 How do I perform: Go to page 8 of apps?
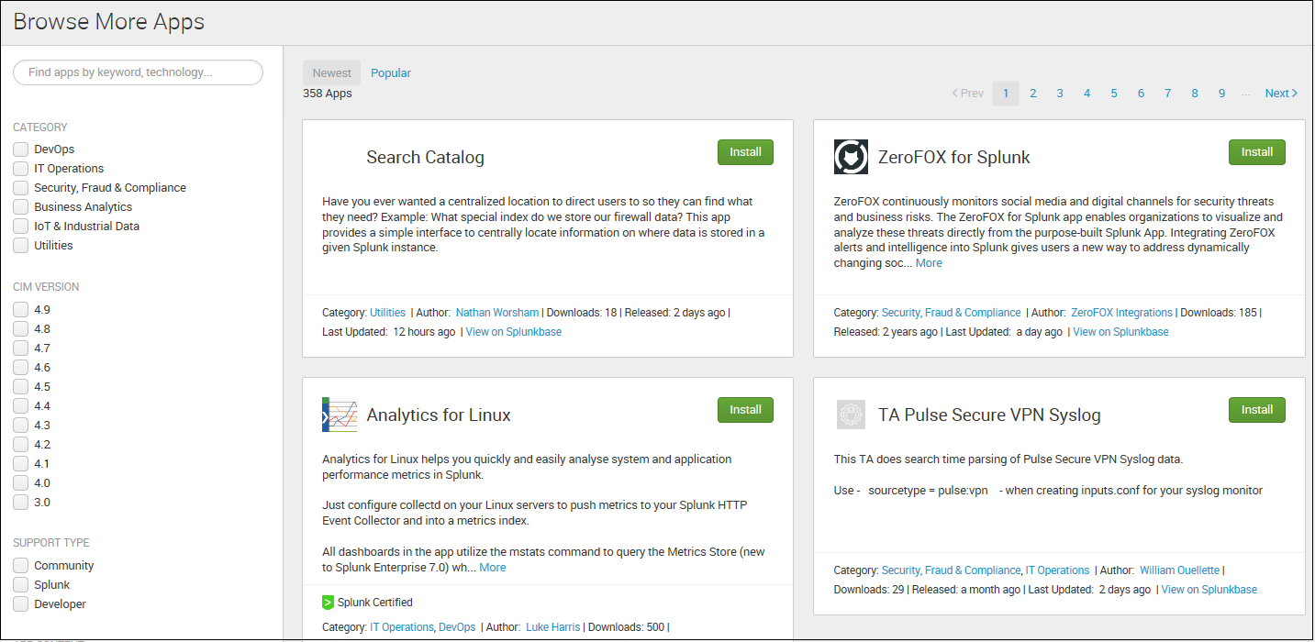click(1195, 94)
